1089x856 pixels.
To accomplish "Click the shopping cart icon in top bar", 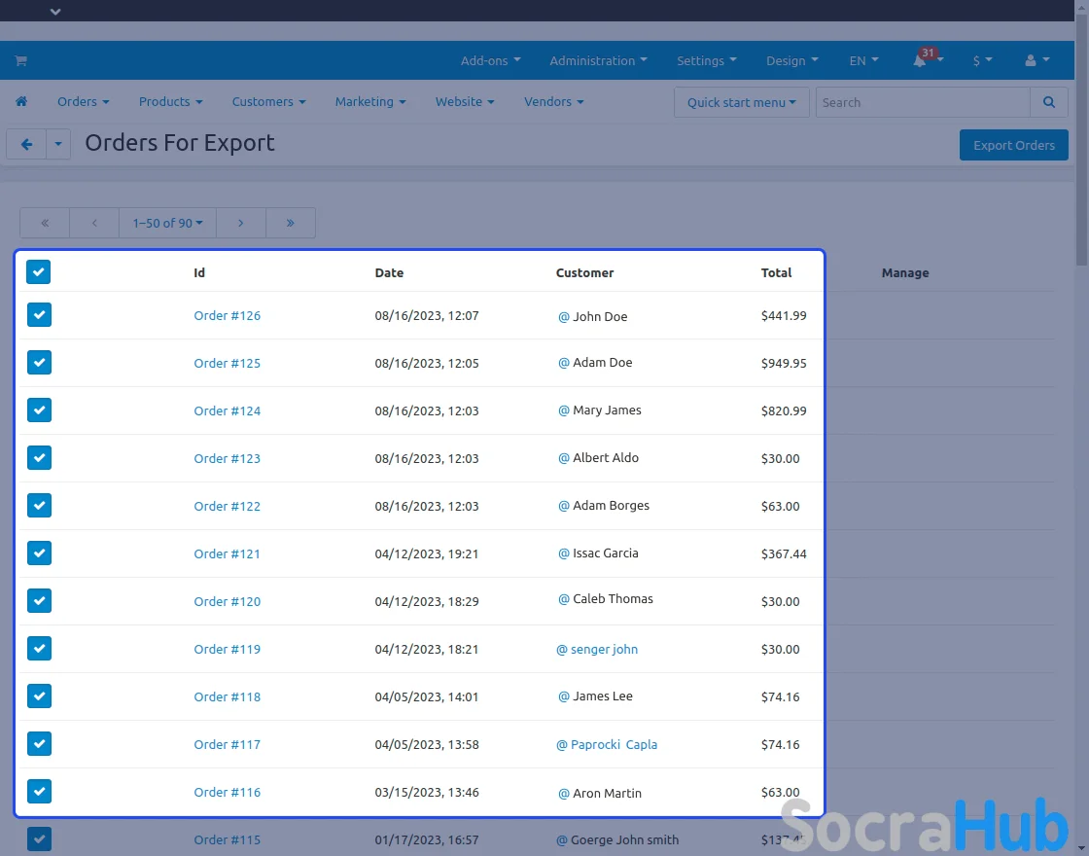I will click(20, 60).
